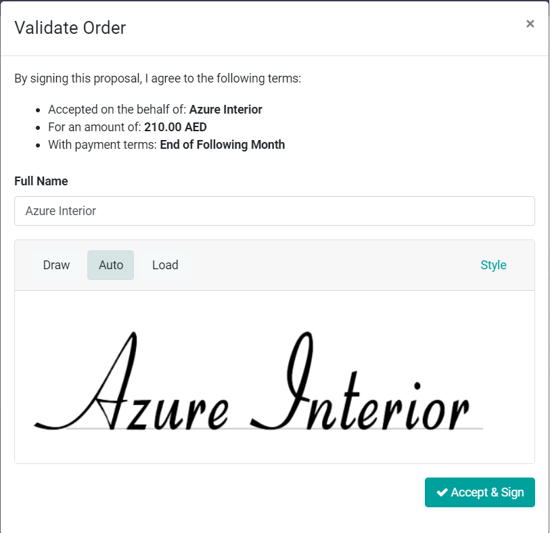Select the Auto signature mode
This screenshot has height=533, width=550.
click(111, 265)
